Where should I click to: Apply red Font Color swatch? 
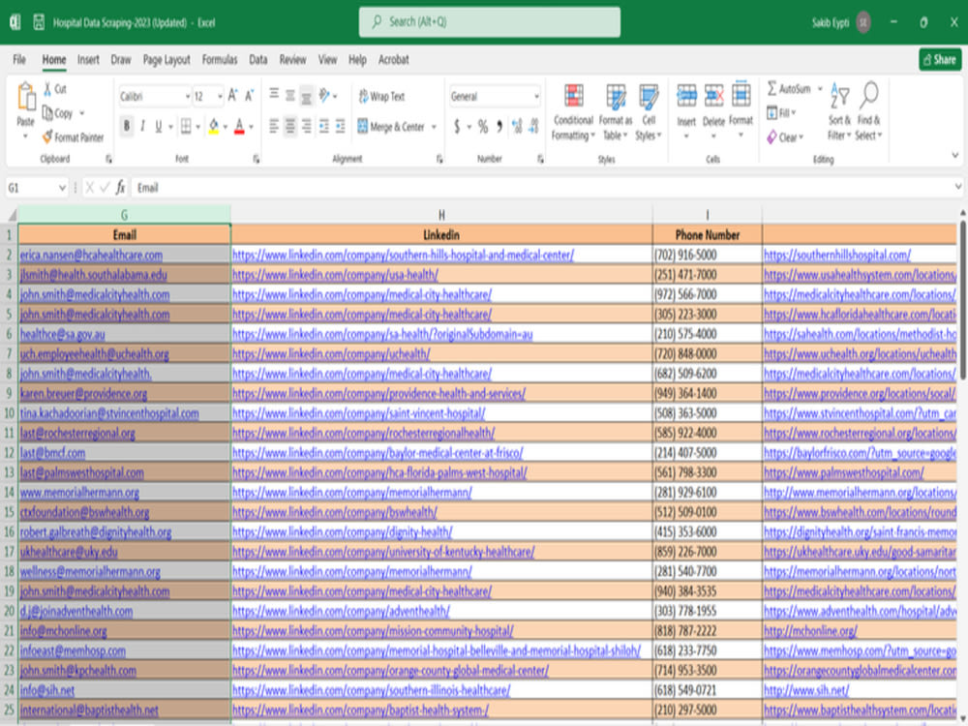tap(239, 127)
